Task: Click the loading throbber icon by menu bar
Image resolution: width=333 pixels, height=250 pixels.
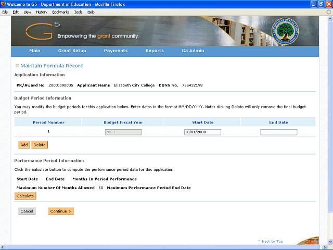Action: [x=328, y=11]
